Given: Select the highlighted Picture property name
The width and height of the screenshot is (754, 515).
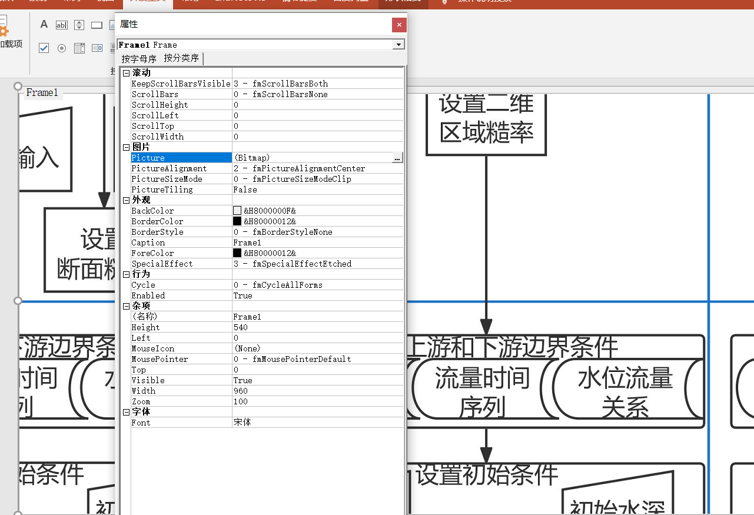Looking at the screenshot, I should point(181,158).
